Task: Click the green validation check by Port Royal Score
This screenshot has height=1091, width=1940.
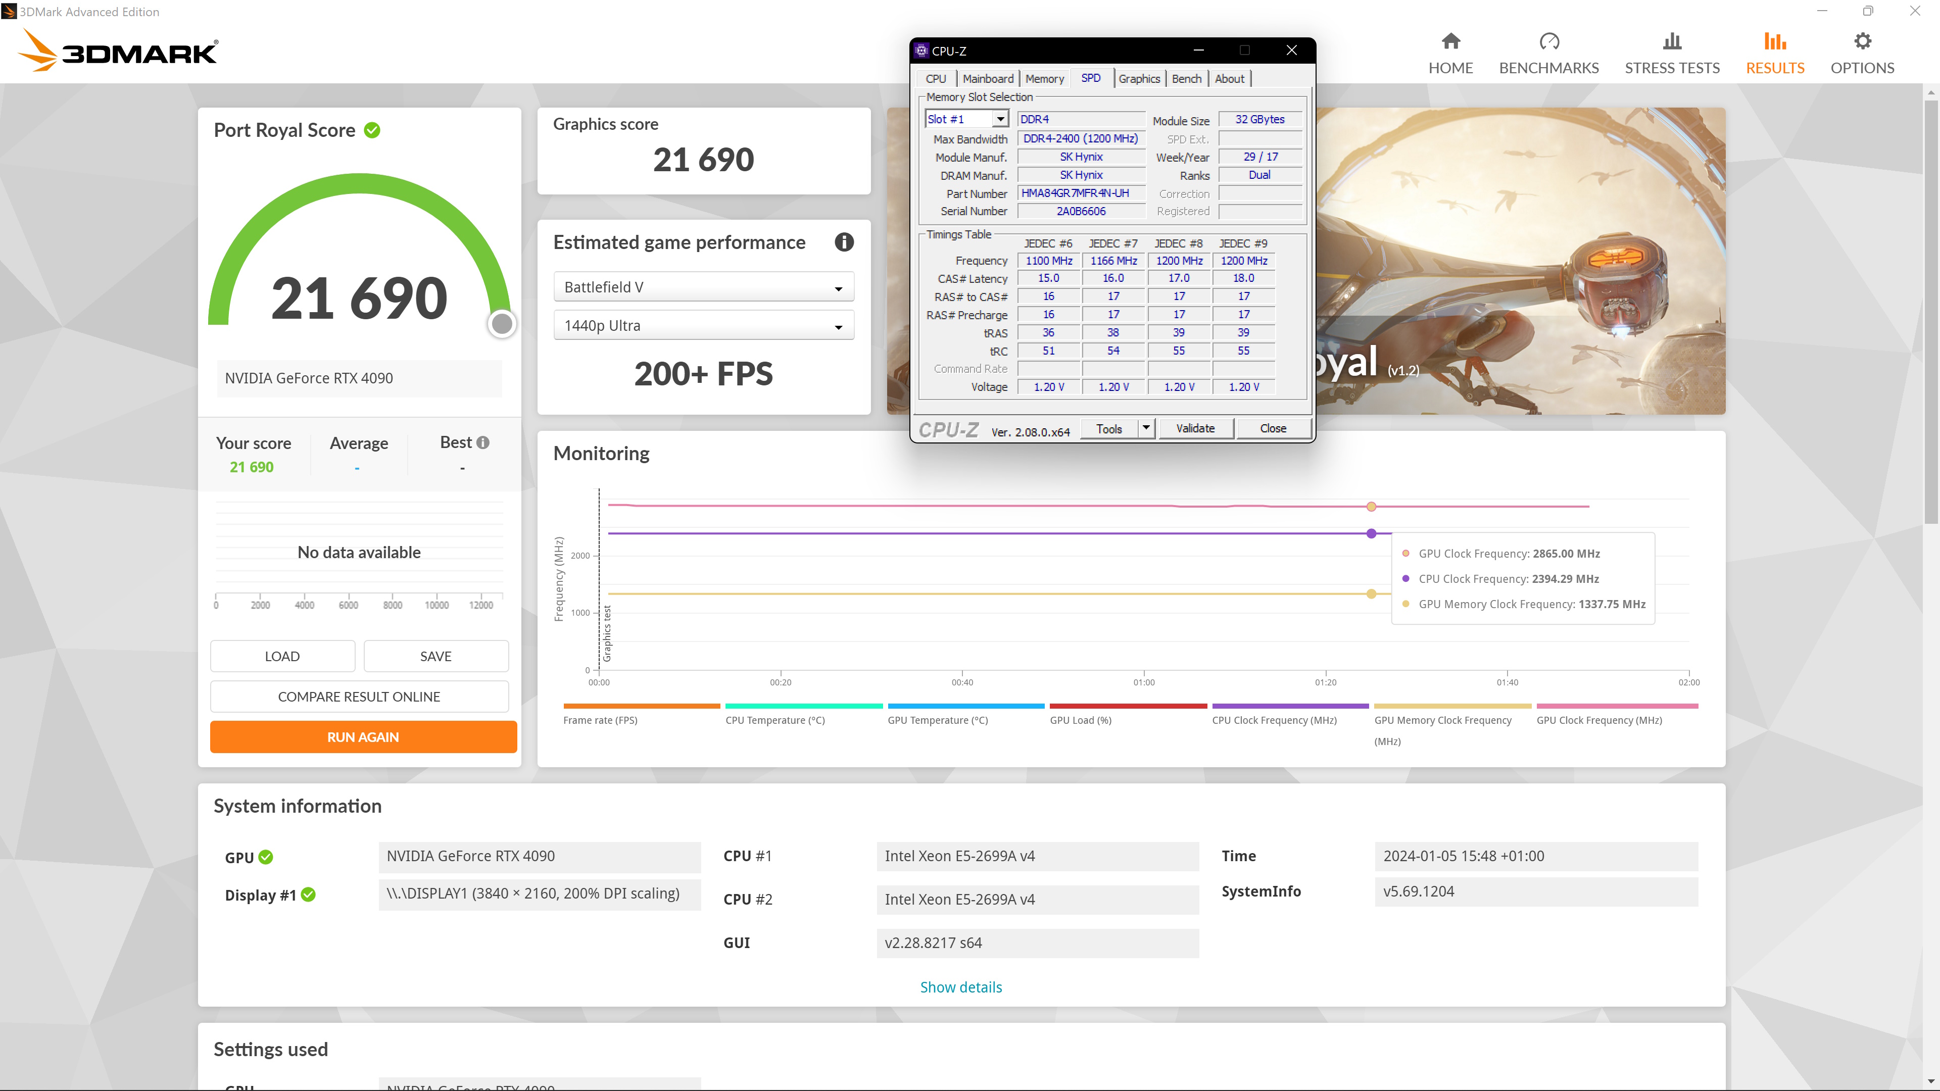Action: (372, 130)
